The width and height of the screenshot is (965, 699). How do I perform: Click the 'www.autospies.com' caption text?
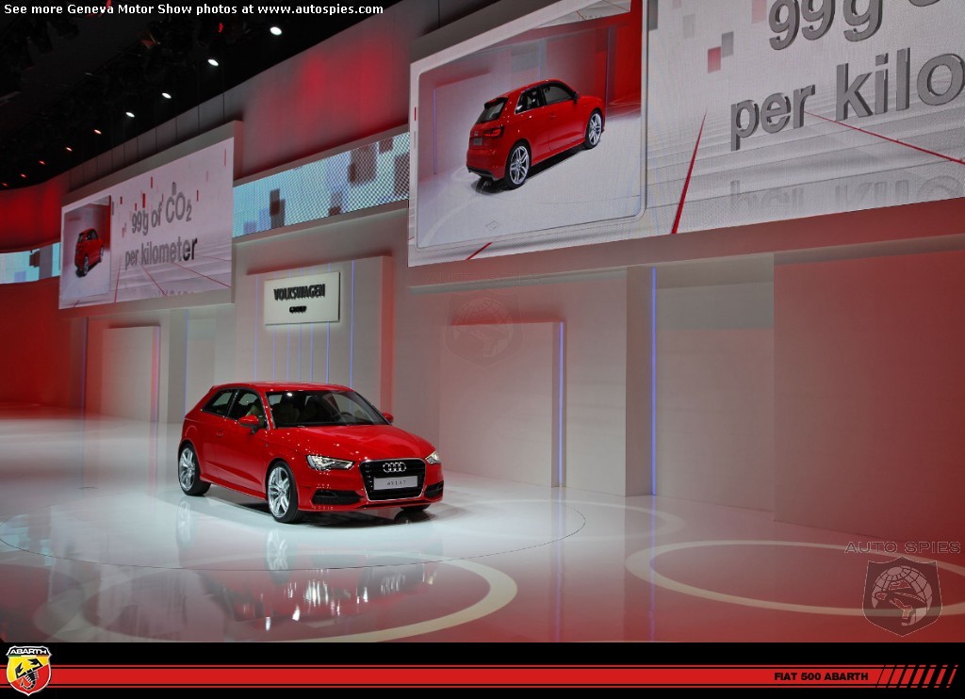pos(320,9)
